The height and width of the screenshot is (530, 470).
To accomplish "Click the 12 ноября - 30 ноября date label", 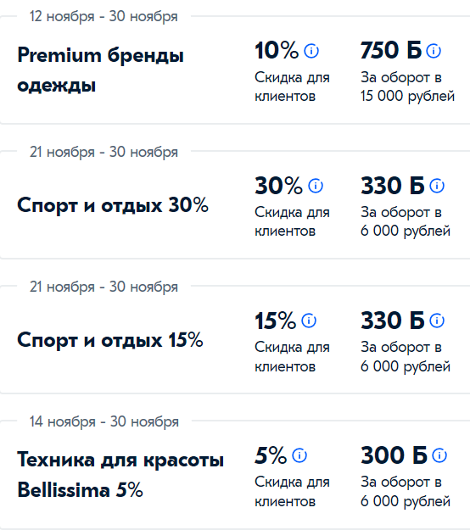I will 104,16.
